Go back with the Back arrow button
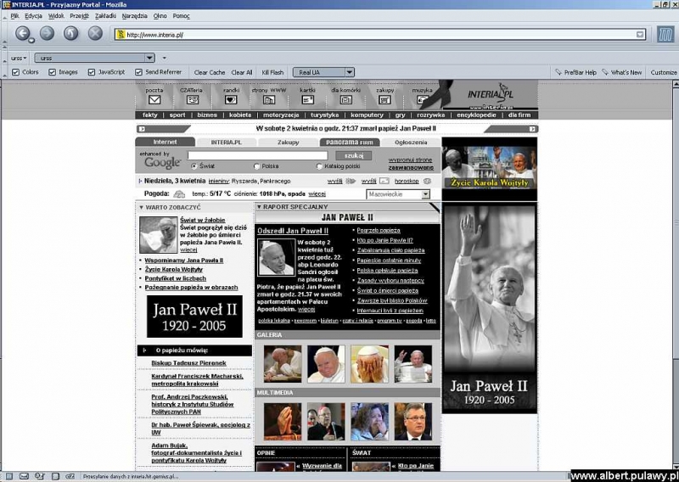 [x=22, y=33]
